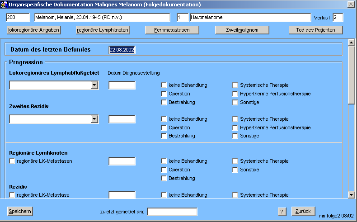
Task: Check 'regionäre LK-Metastasen' under Regionäre Lymhknoten
Action: point(12,161)
